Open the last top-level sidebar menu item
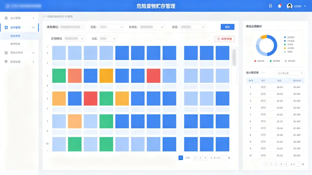Viewport: 312px width, 175px height. [19, 62]
